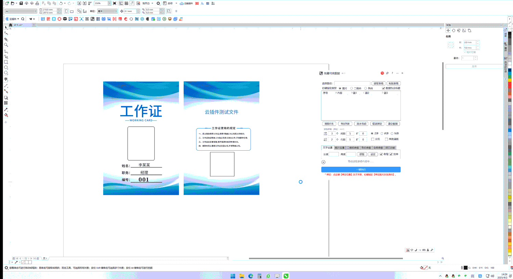Select the Text tool
Viewport: 513px width, 279px height.
coord(6,79)
